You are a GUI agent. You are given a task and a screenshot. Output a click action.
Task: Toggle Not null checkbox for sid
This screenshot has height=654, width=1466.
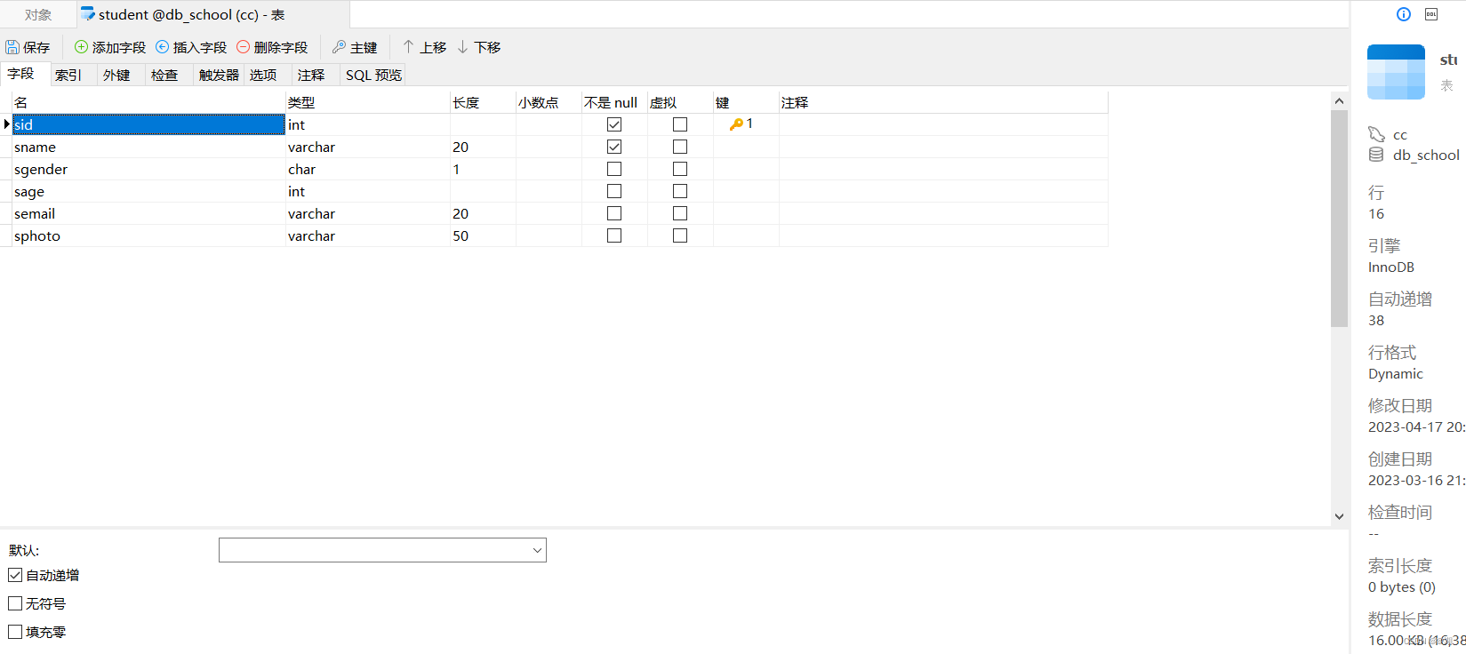pos(614,124)
